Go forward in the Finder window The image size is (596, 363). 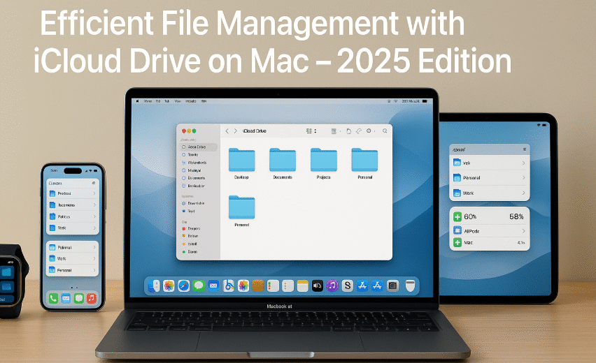(236, 131)
